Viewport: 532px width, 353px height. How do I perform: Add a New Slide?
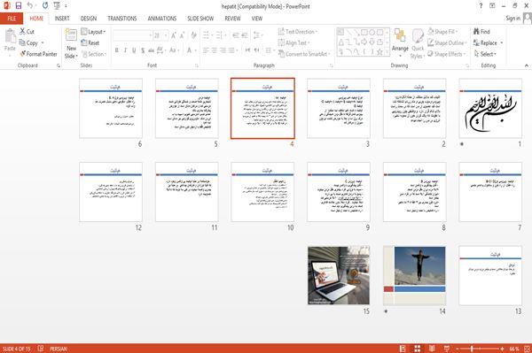71,44
